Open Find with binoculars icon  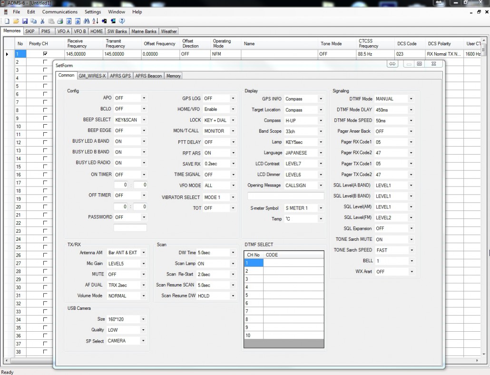[x=87, y=21]
